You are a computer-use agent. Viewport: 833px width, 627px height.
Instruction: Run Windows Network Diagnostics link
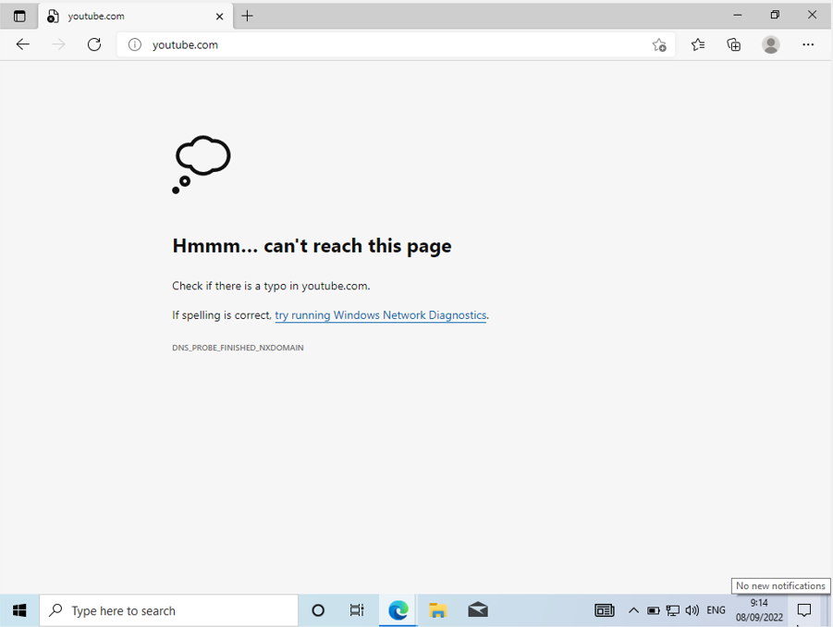tap(380, 315)
